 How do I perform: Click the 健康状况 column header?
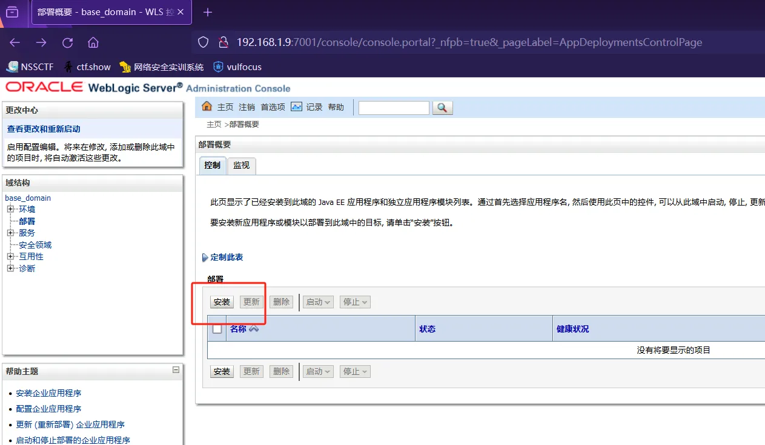572,329
